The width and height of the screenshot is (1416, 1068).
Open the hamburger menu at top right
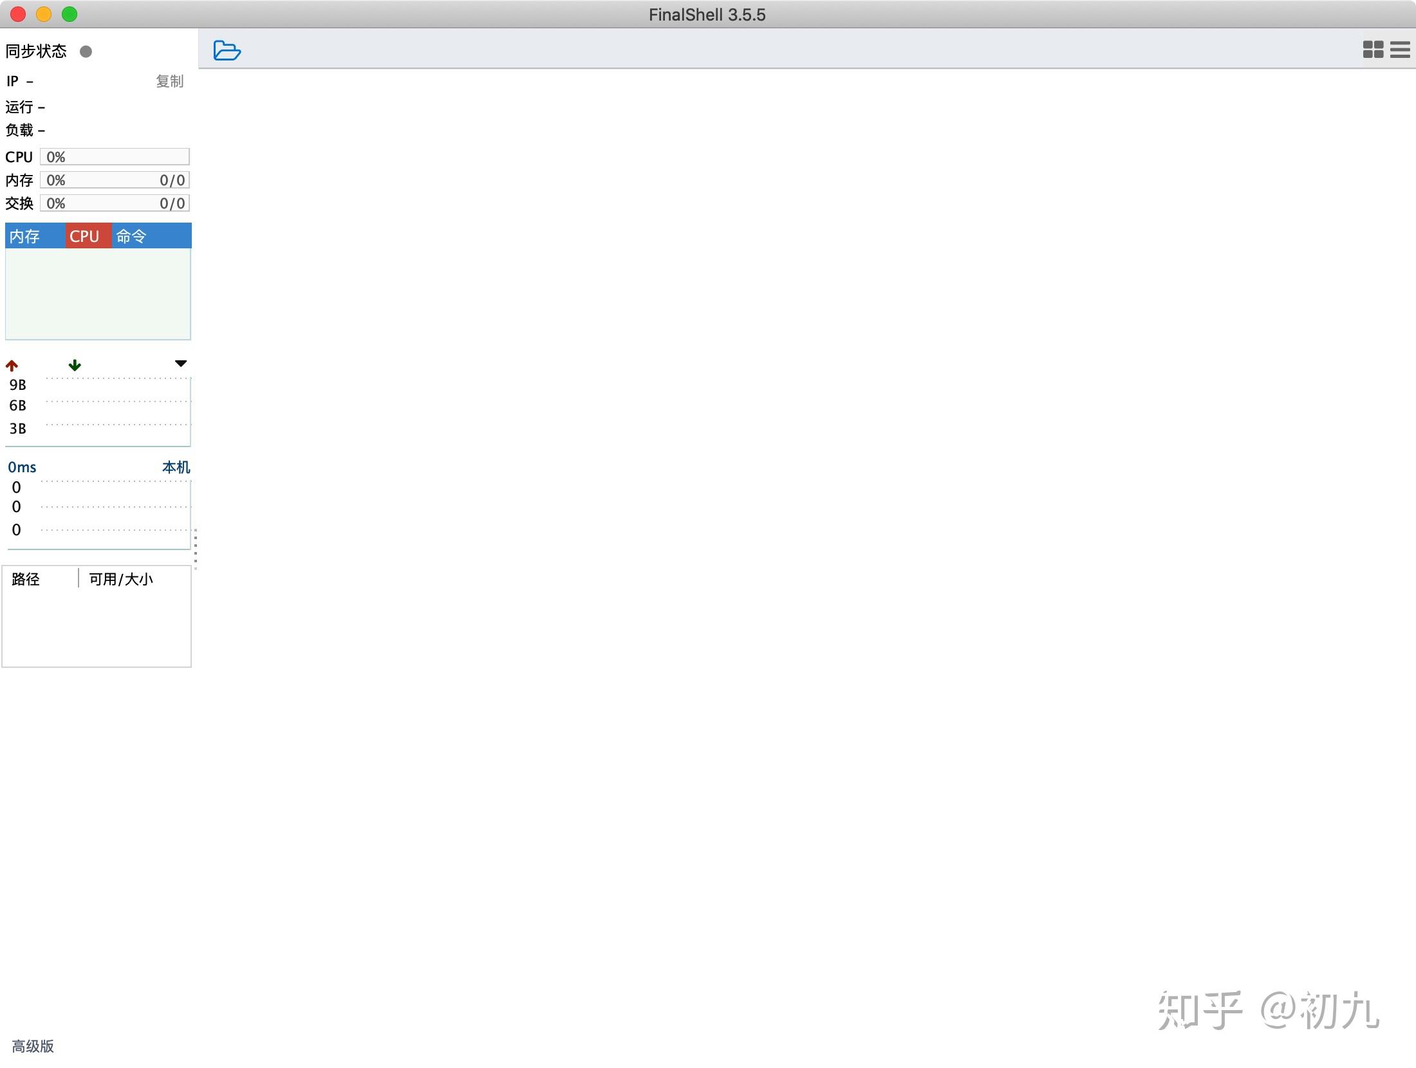pos(1399,50)
